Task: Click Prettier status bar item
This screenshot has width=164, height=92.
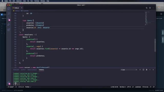Action: tap(28, 87)
